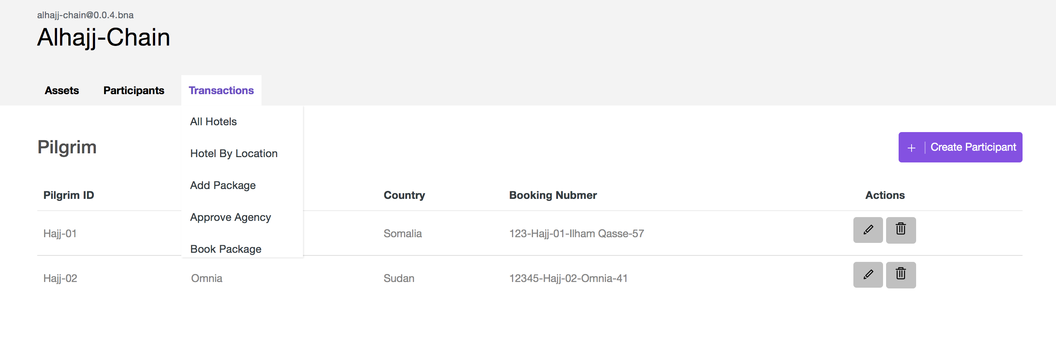Click booking number 123-Hajj-01-Ilham Qasse-57

[x=576, y=234]
